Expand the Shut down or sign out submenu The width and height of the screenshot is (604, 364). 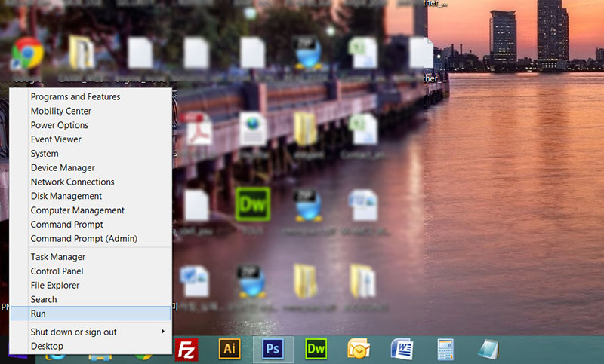tap(91, 332)
